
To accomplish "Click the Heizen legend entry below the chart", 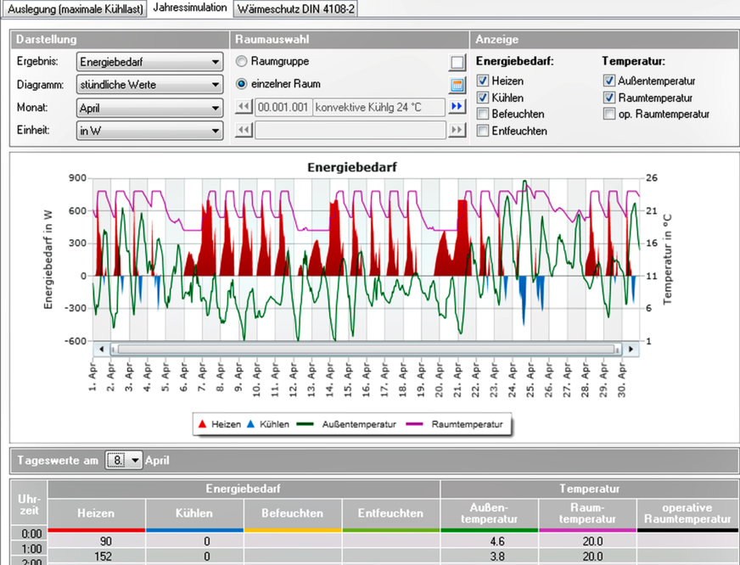I will pyautogui.click(x=222, y=424).
